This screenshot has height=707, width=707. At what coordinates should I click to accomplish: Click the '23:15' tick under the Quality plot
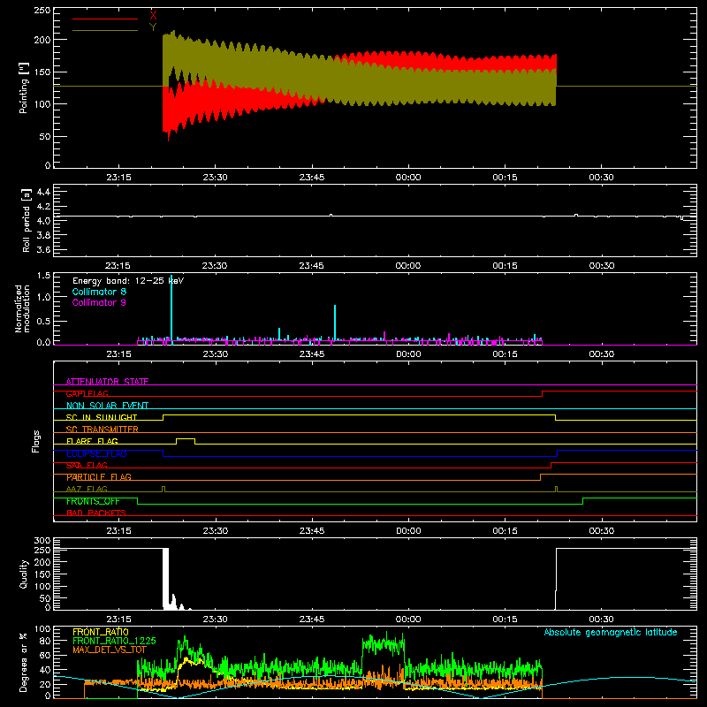pos(118,620)
